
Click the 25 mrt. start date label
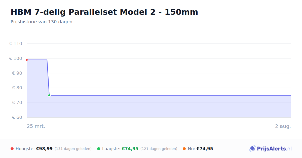pyautogui.click(x=36, y=126)
